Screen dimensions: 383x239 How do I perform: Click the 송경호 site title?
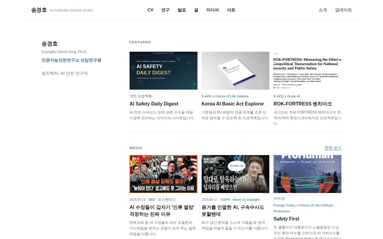point(39,10)
